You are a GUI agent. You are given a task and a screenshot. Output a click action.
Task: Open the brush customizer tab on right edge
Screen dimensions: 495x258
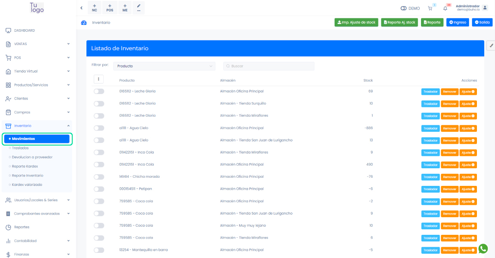(491, 45)
